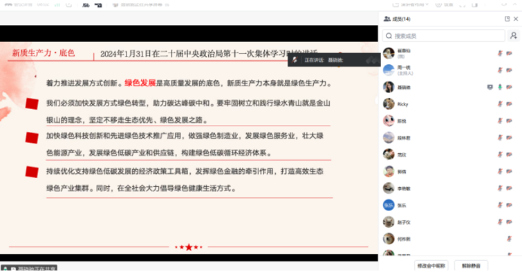Click the screen-share icon next to 聂晓微
The width and height of the screenshot is (522, 276).
[490, 87]
